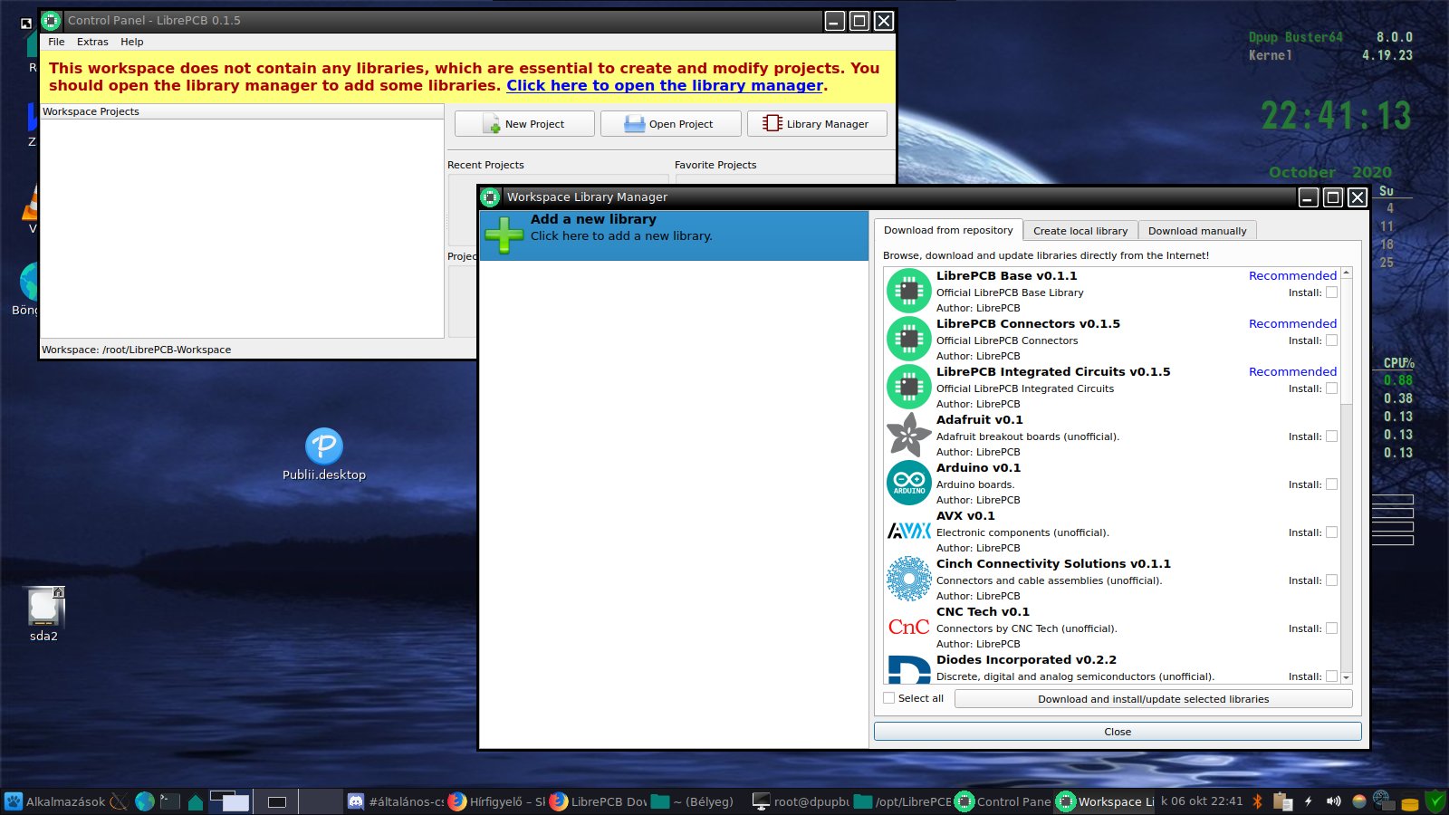Click the yellow storage drive tray icon

[x=1410, y=803]
